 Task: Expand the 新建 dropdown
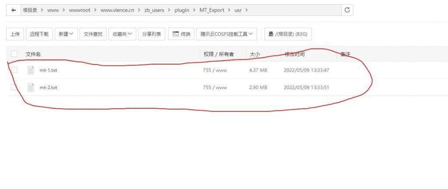pos(66,34)
